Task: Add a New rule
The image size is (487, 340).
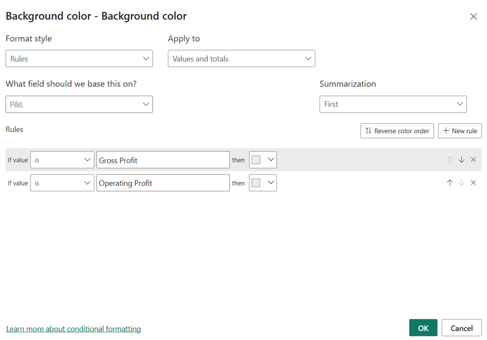Action: pyautogui.click(x=460, y=131)
